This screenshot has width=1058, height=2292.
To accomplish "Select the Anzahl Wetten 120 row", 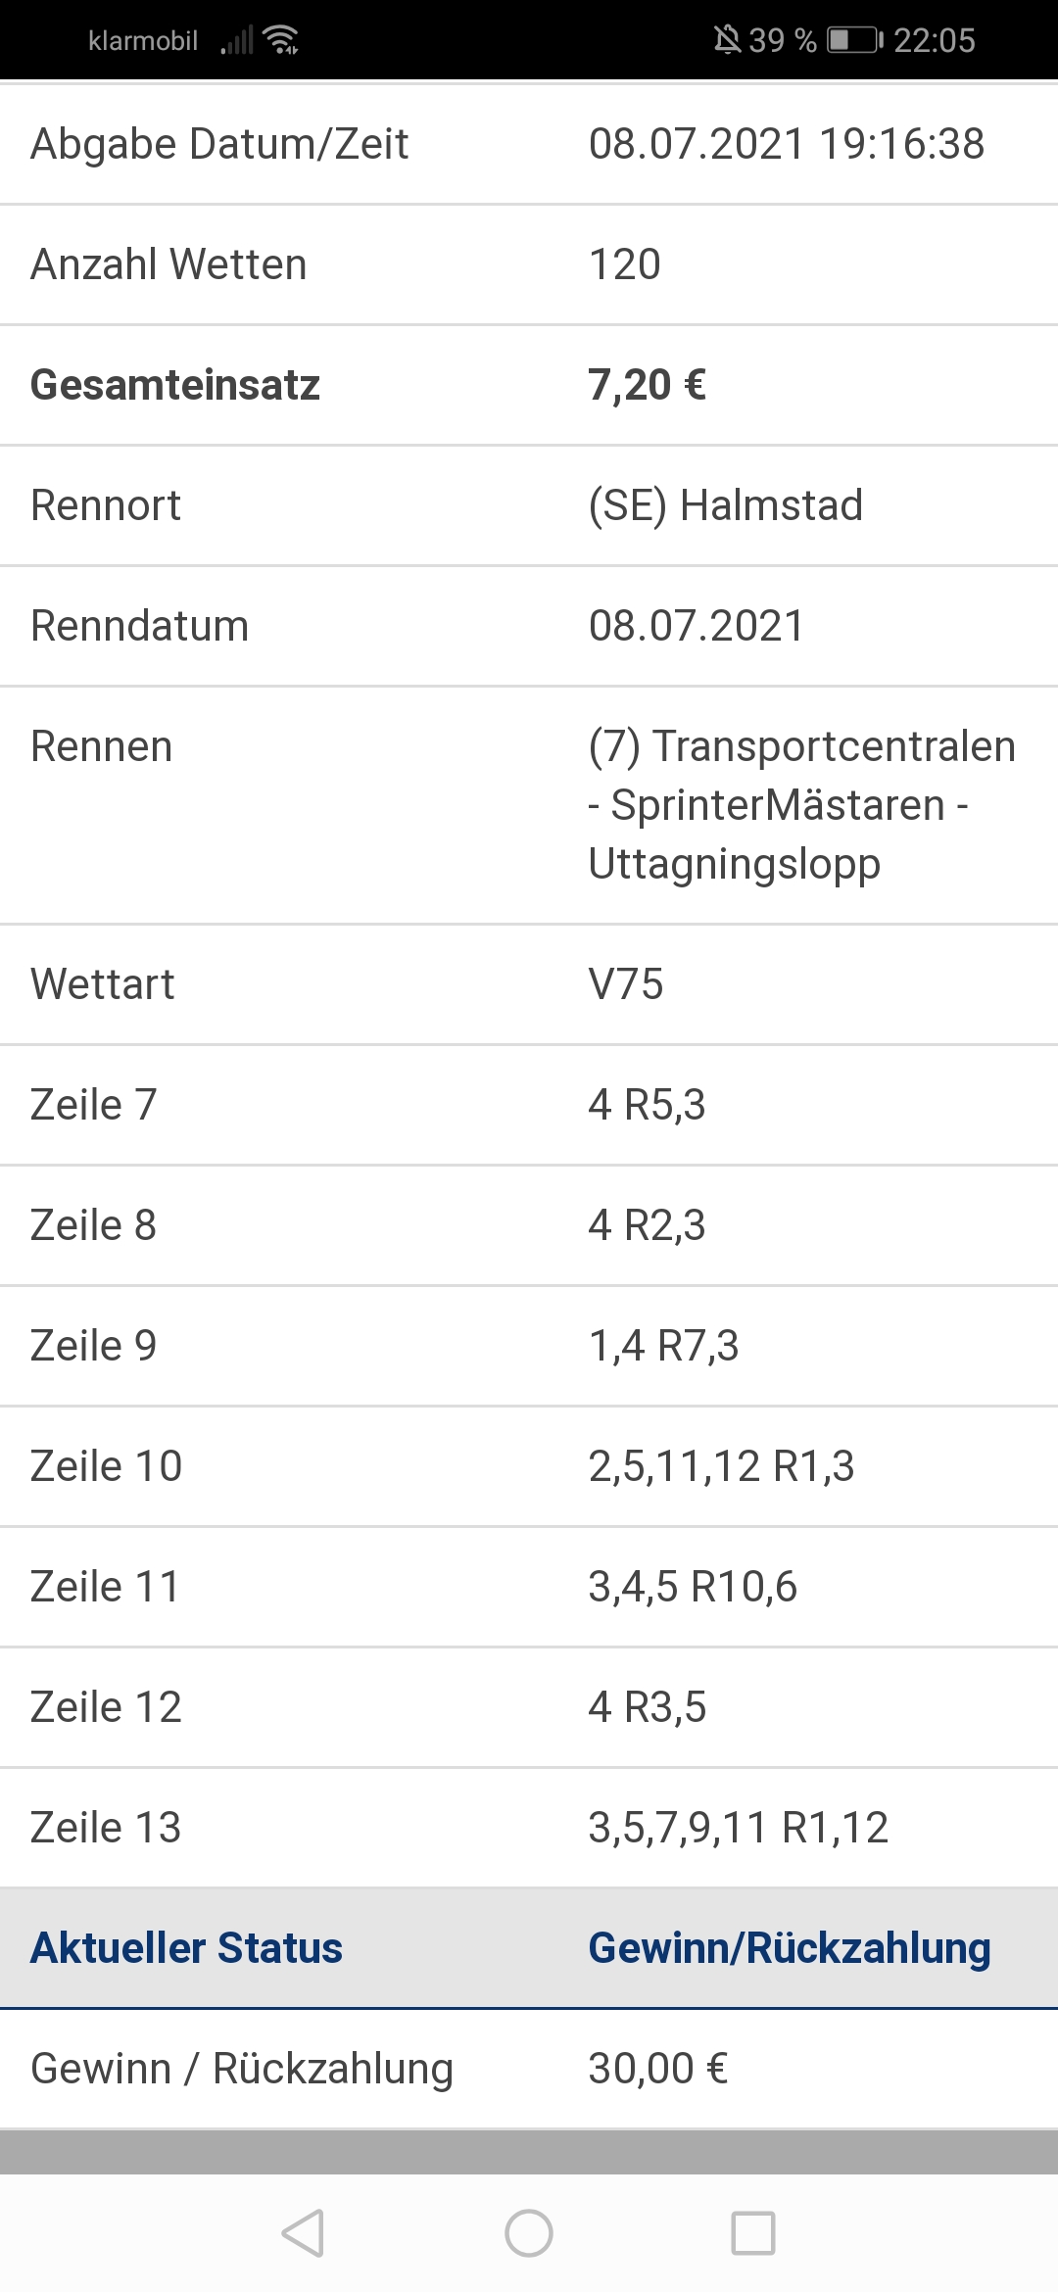I will click(x=529, y=264).
